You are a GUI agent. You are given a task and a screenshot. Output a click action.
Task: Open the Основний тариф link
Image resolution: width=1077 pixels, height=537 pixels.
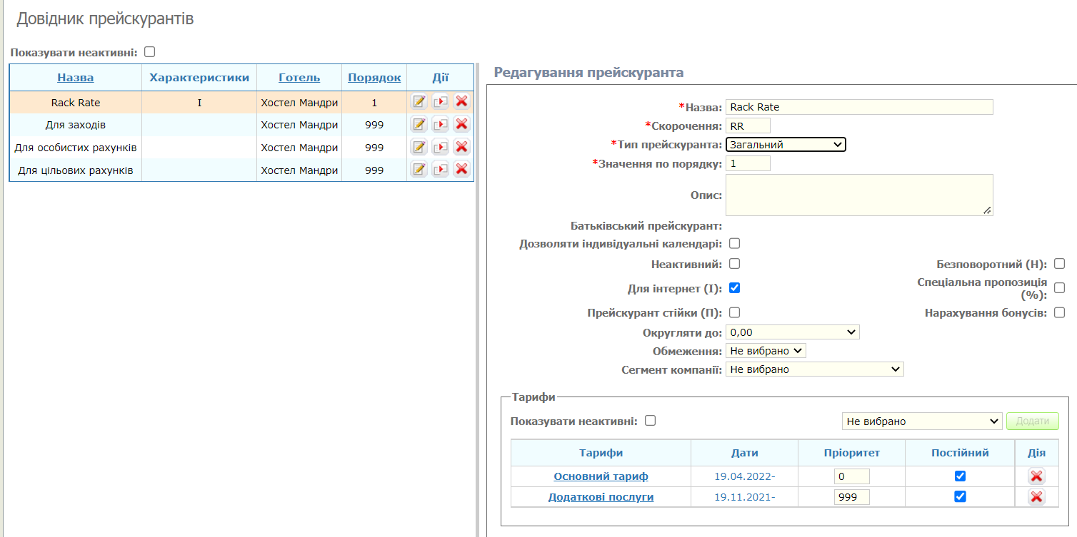point(601,476)
